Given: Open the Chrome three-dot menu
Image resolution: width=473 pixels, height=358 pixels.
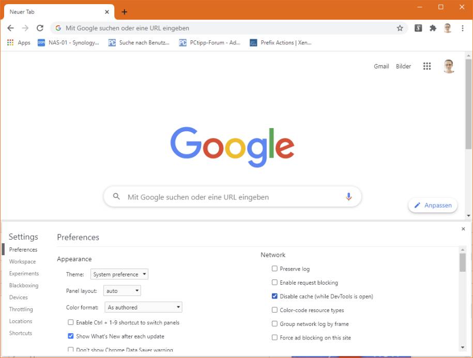Looking at the screenshot, I should click(x=463, y=28).
